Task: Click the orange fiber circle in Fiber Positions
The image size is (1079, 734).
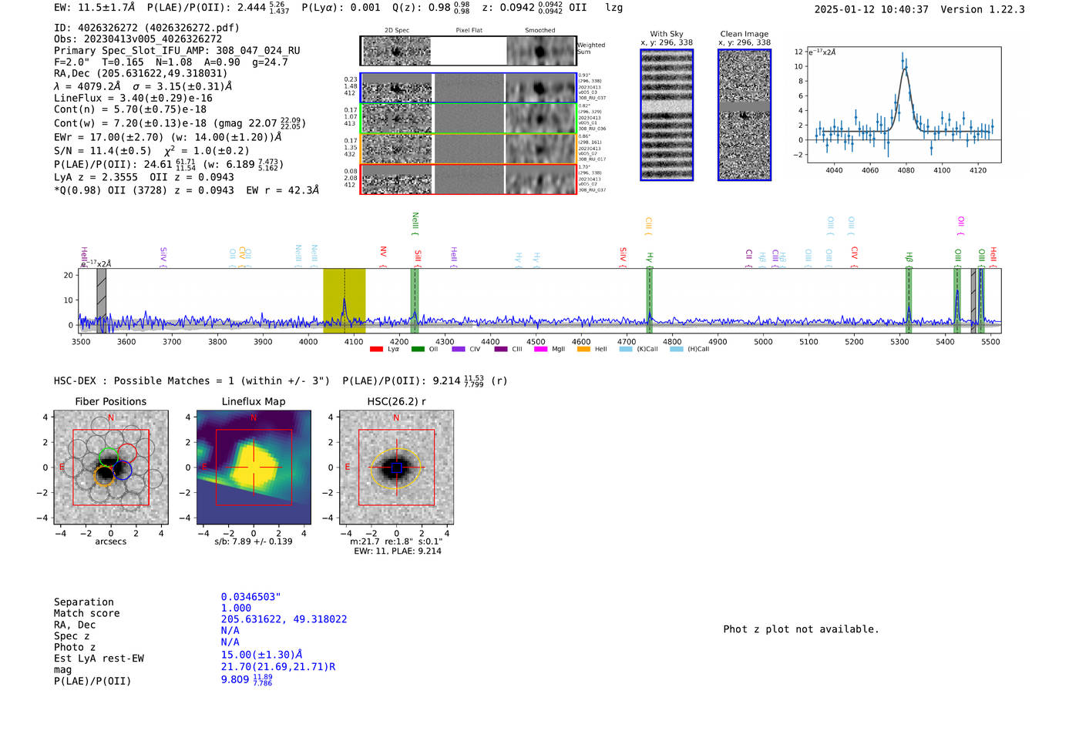Action: coord(104,475)
